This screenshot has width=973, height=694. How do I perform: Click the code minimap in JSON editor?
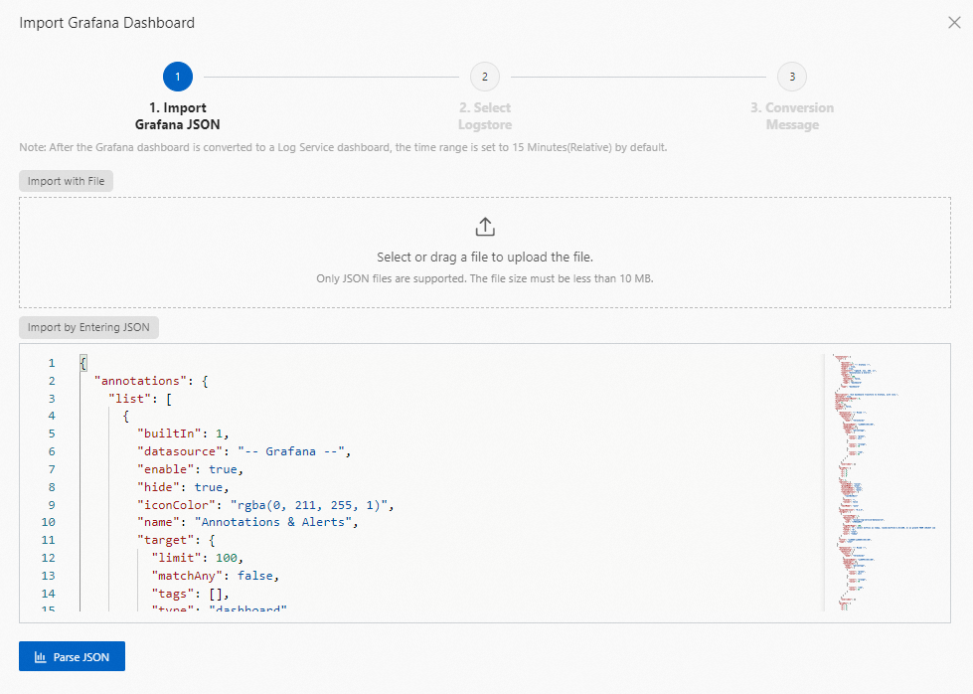[886, 482]
